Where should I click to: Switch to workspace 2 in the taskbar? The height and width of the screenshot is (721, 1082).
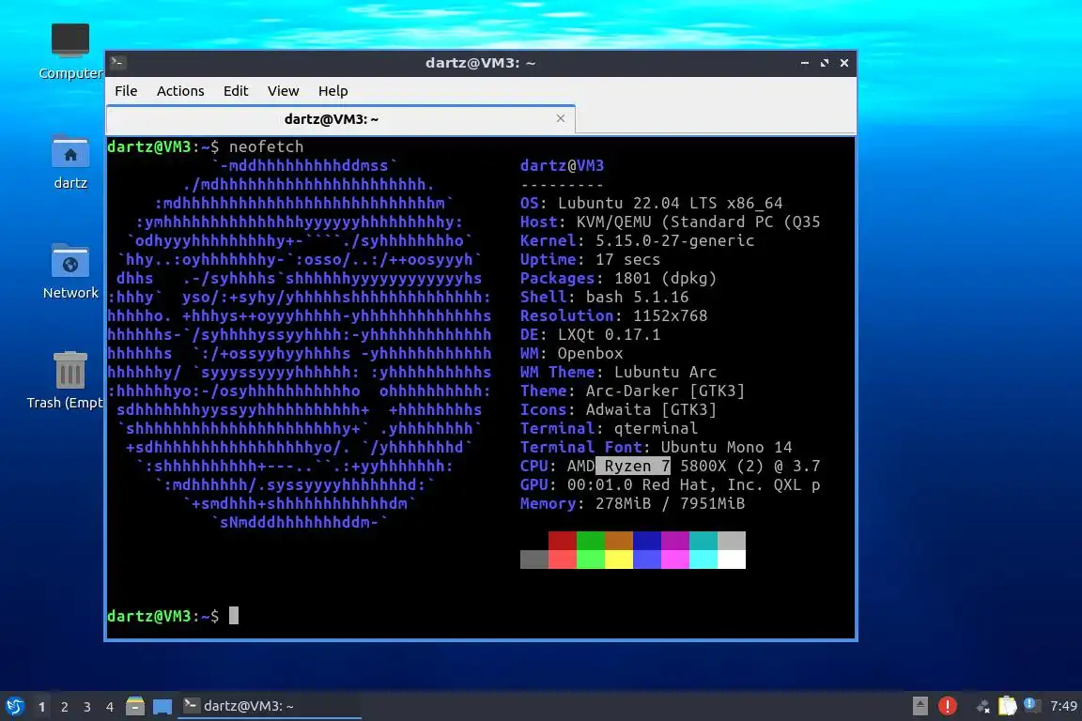(x=65, y=707)
